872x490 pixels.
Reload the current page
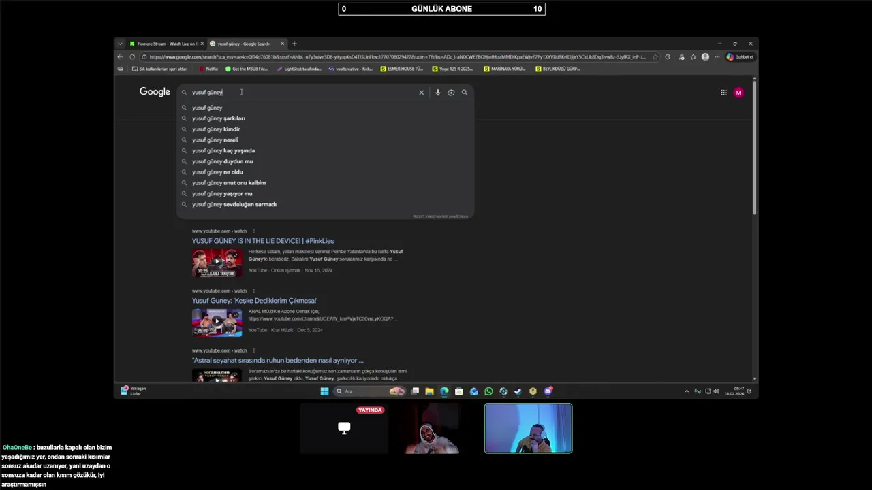point(132,57)
